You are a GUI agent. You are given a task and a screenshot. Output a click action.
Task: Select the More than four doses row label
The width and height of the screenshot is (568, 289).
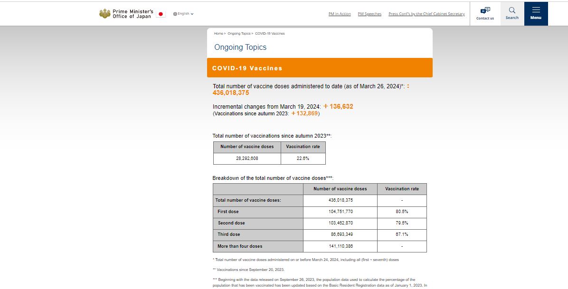[x=240, y=246]
